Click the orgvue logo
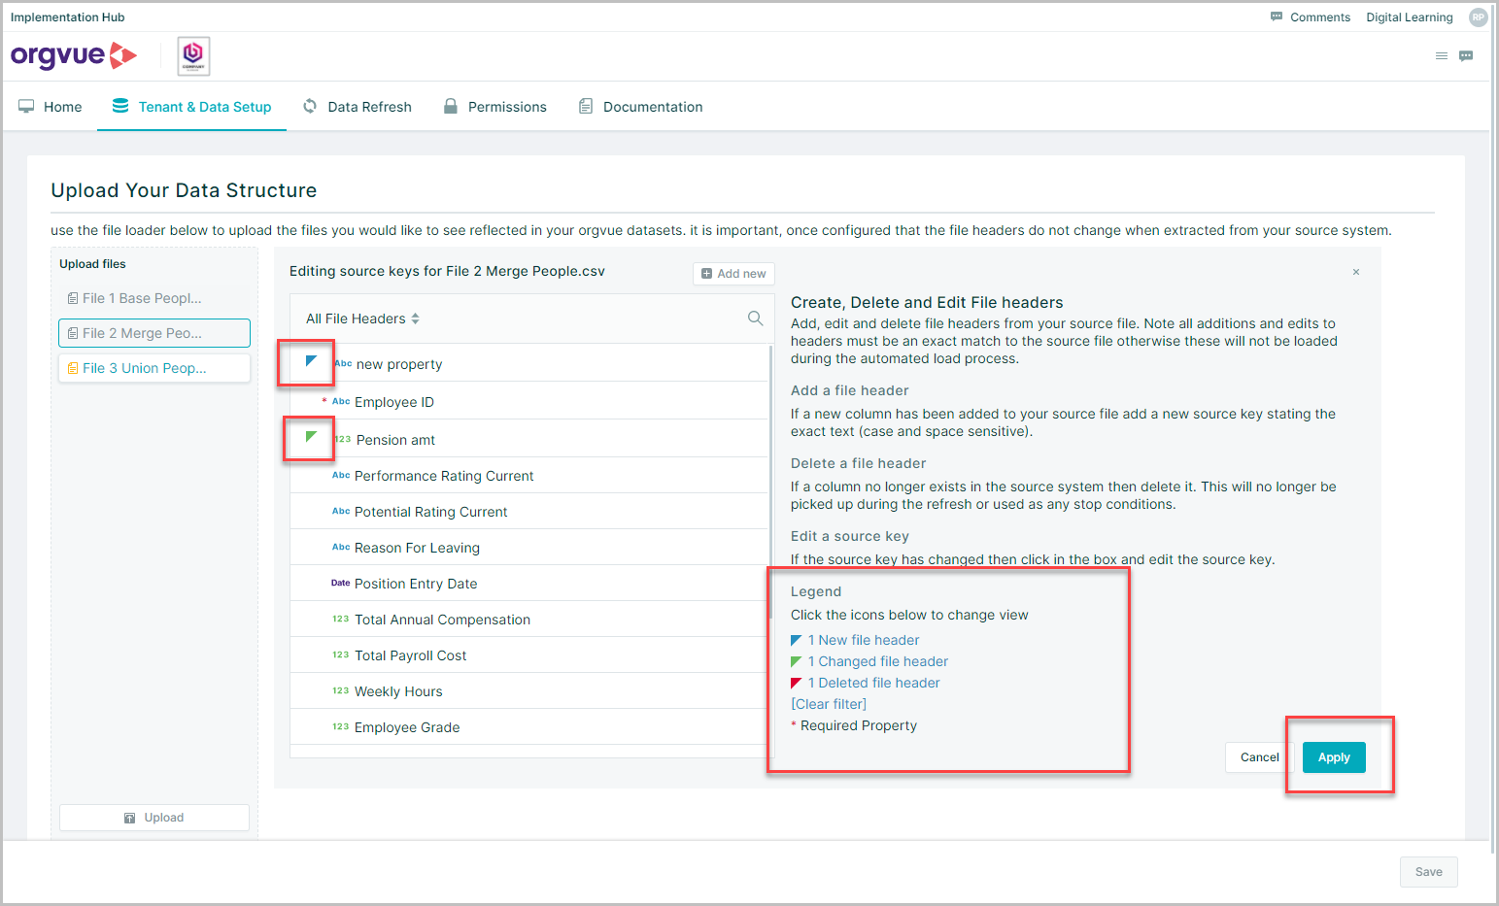Viewport: 1499px width, 906px height. 74,56
